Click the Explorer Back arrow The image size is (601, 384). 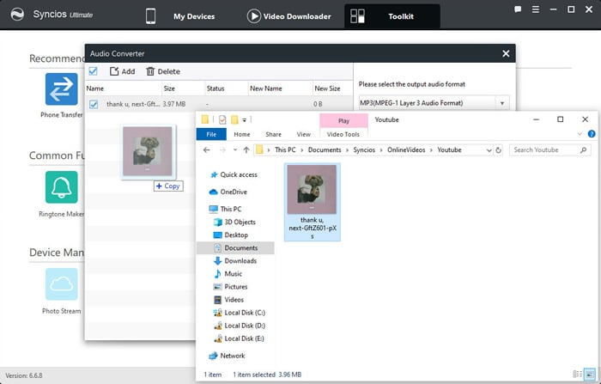click(x=207, y=150)
